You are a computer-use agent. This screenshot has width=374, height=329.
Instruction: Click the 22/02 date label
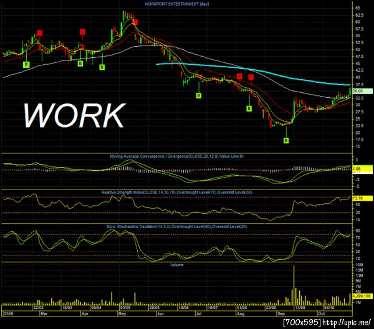[38, 308]
